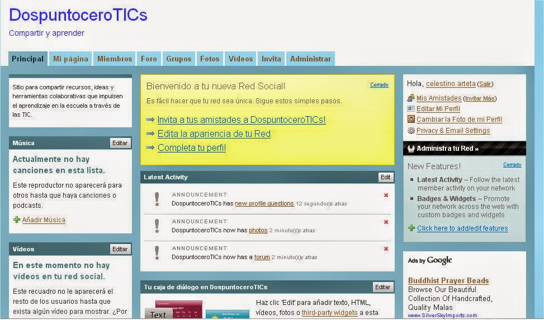Click arrow icon beside Edita la apariencia
Viewport: 544px width, 320px height.
pos(150,133)
